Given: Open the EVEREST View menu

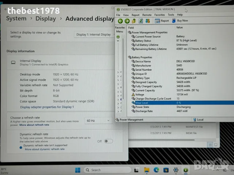Looking at the screenshot, I should pyautogui.click(x=126, y=15).
